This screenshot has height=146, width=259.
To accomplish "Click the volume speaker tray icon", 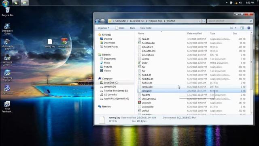I will pos(240,3).
